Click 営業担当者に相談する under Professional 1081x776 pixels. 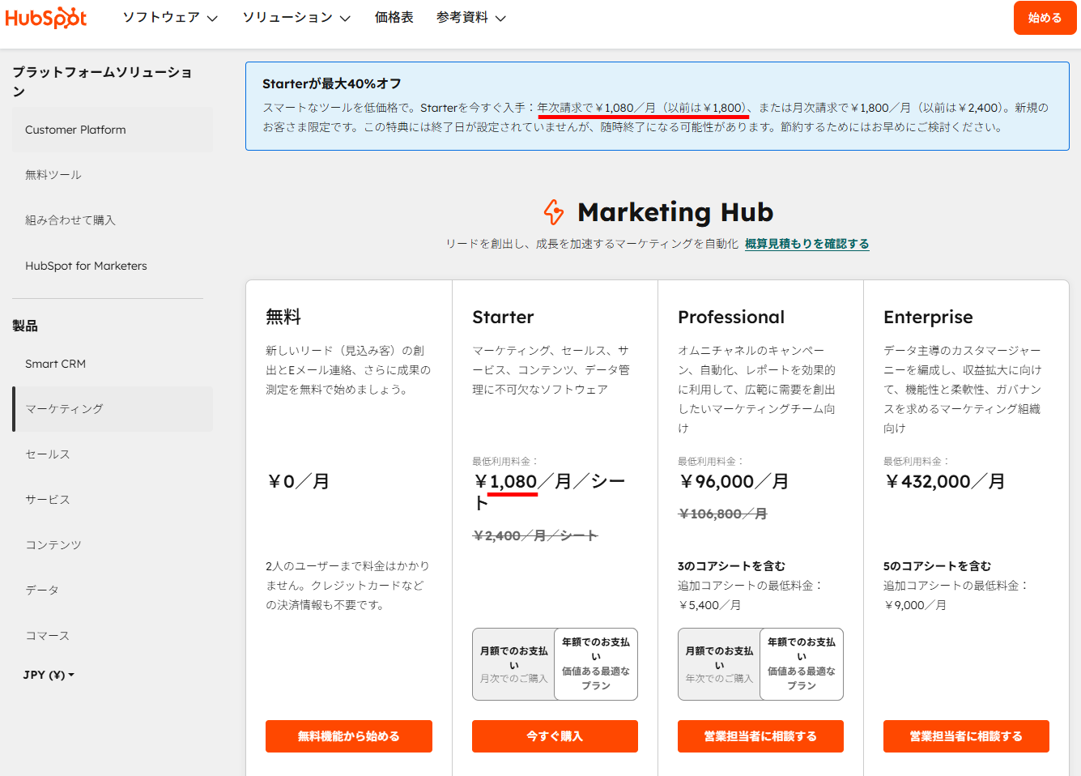[x=760, y=736]
